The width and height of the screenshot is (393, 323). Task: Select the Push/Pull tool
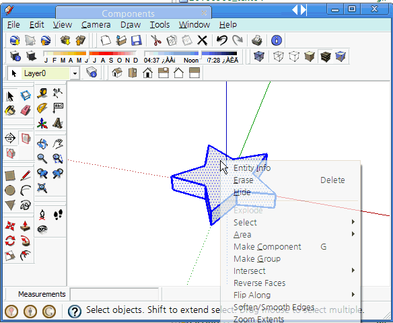26,226
